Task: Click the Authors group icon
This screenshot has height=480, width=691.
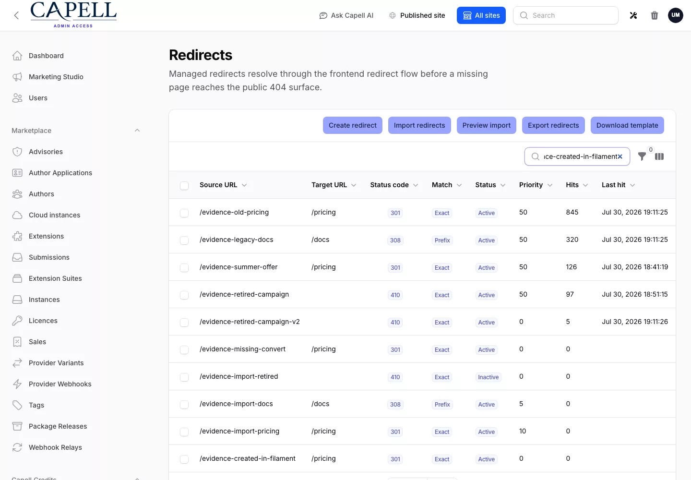Action: (17, 194)
